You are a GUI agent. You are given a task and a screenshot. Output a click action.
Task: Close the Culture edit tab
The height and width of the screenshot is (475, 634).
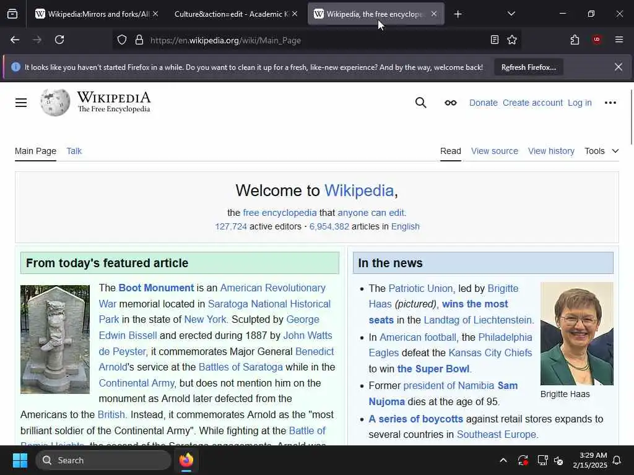coord(295,14)
